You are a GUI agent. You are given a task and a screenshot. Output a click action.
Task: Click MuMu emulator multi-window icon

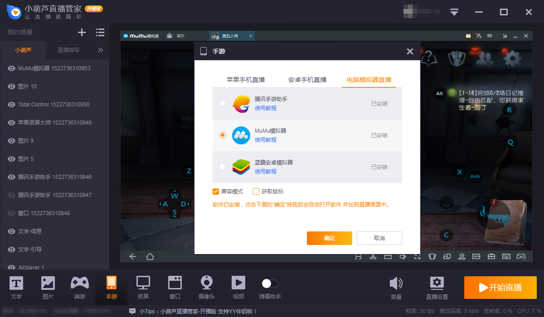click(447, 256)
